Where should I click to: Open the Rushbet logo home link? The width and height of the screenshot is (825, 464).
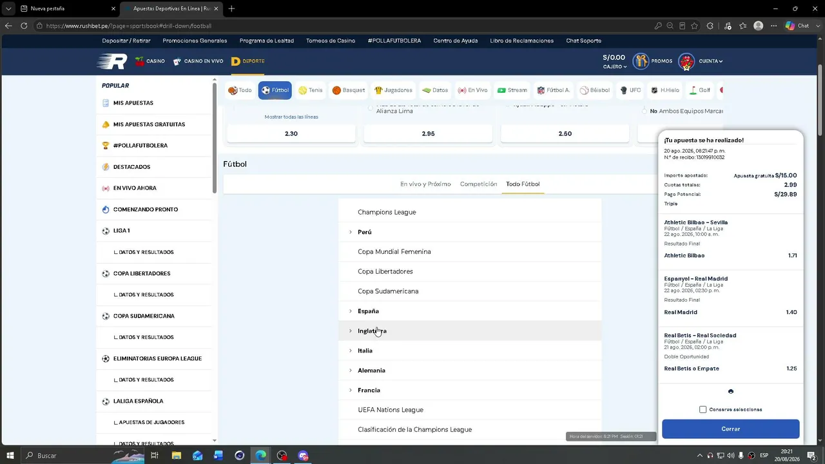pos(112,61)
